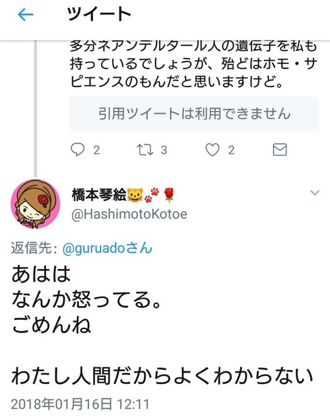Tap the ツイート header title
Image resolution: width=330 pixels, height=417 pixels.
(x=99, y=14)
